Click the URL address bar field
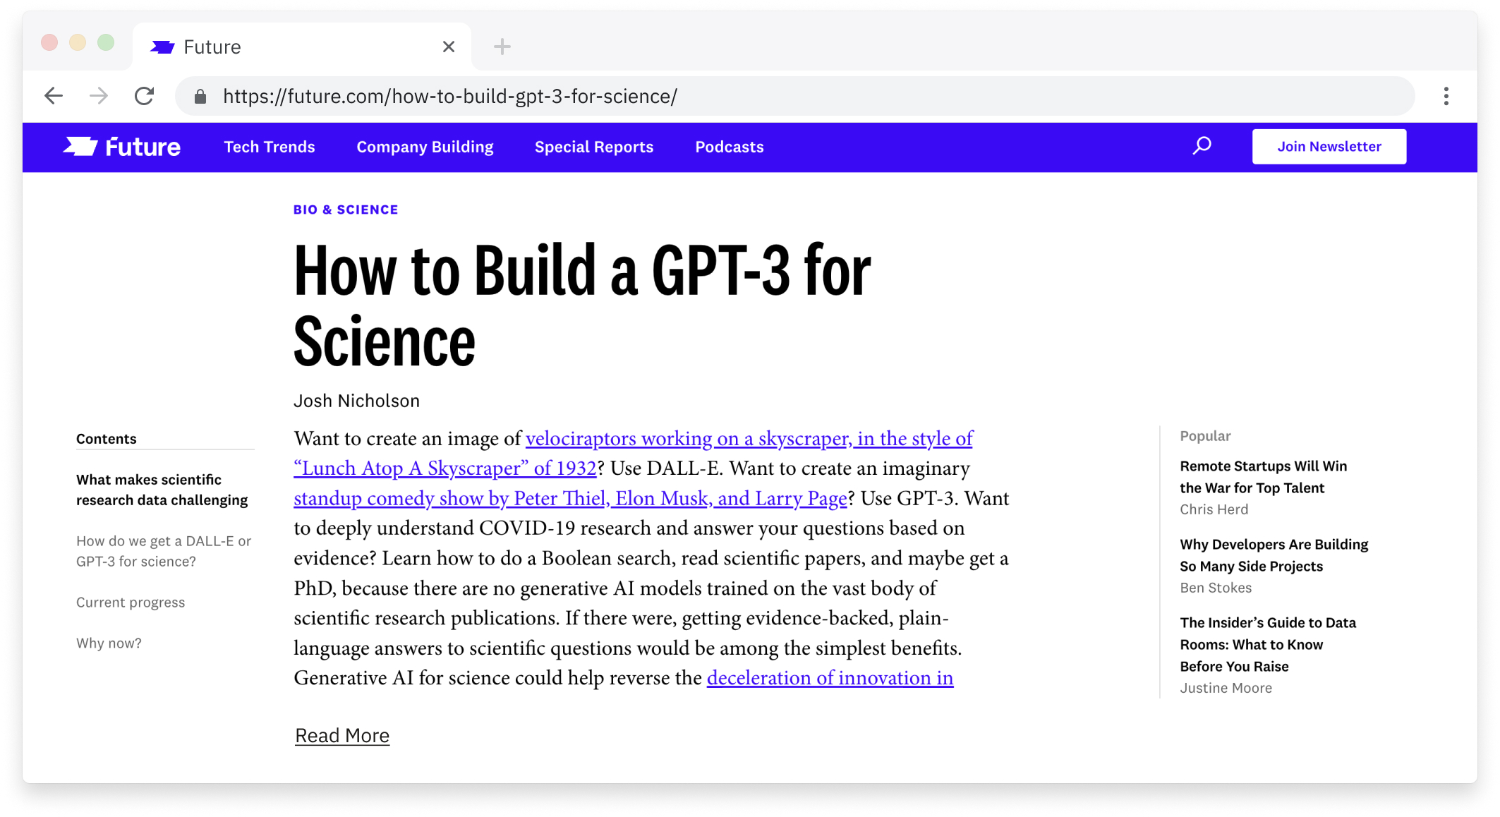Screen dimensions: 1500x817 tap(776, 96)
